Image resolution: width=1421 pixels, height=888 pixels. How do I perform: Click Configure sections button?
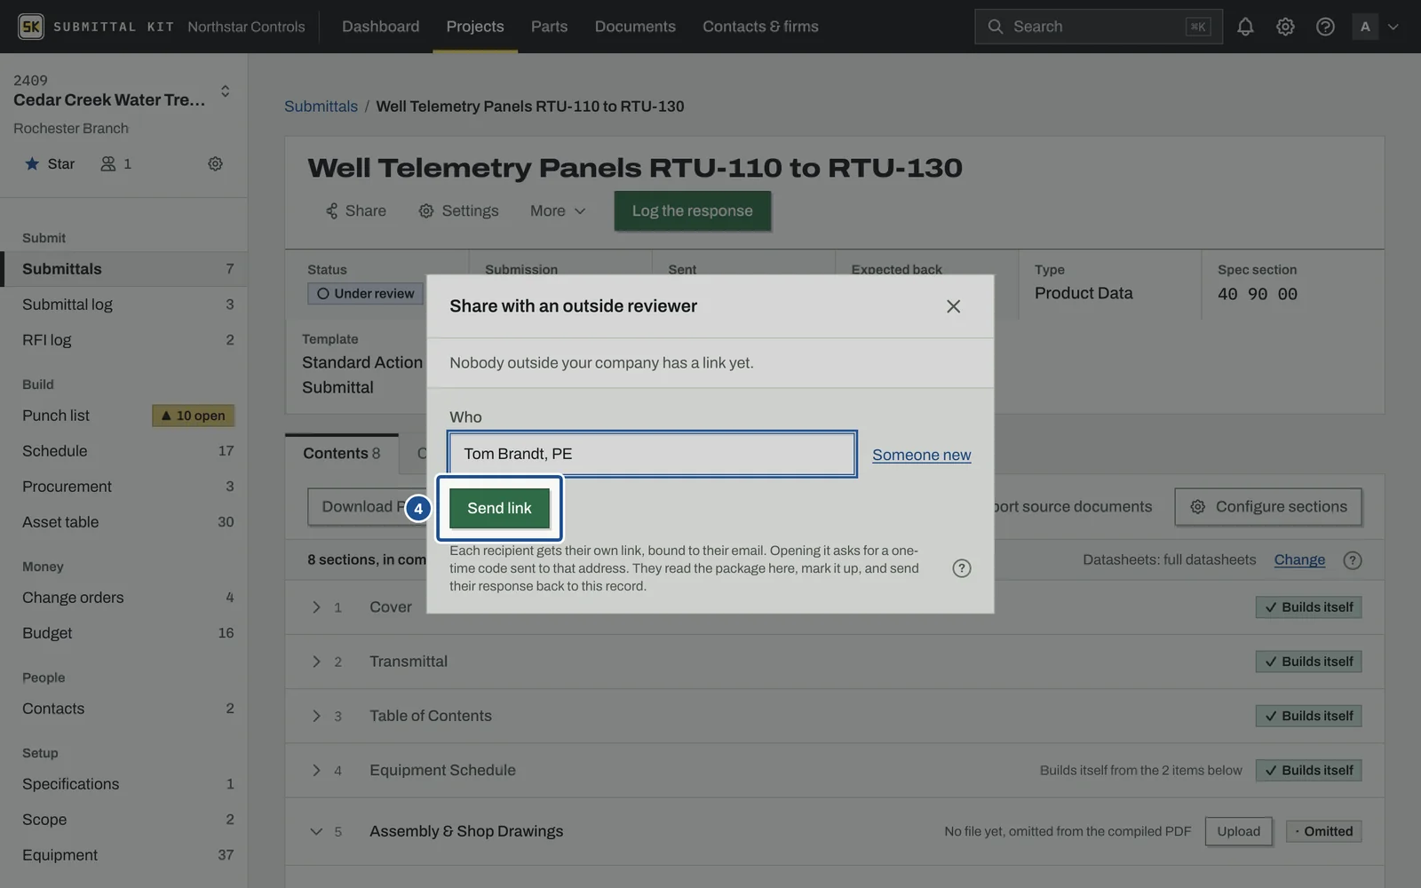coord(1268,506)
